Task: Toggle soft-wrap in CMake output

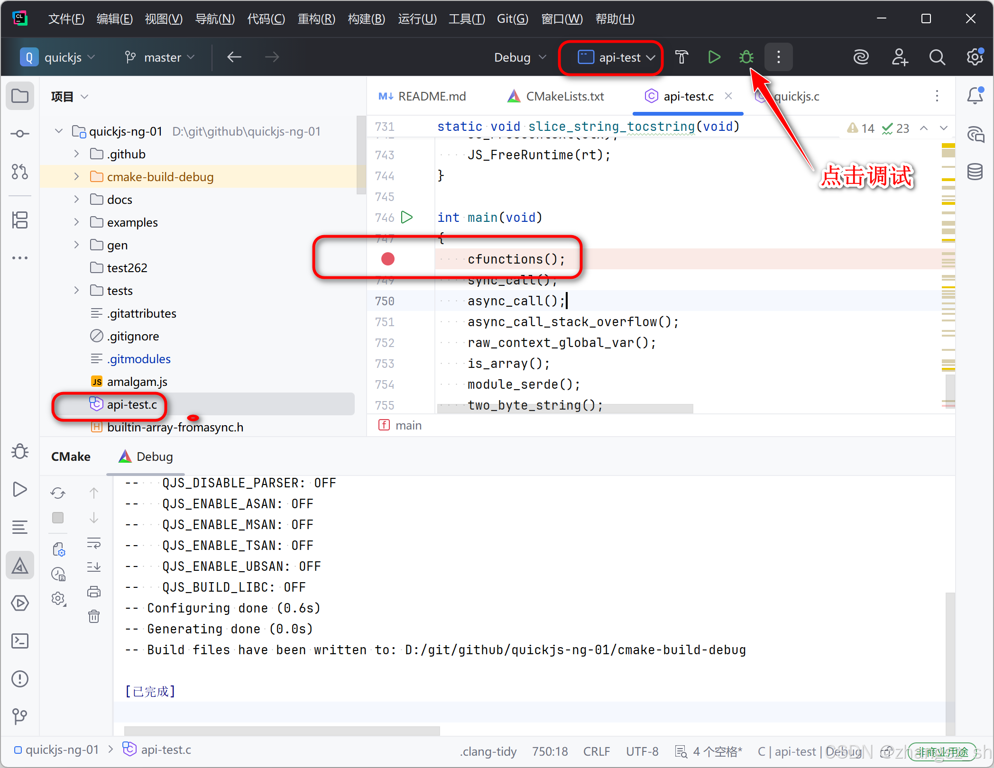Action: [94, 543]
